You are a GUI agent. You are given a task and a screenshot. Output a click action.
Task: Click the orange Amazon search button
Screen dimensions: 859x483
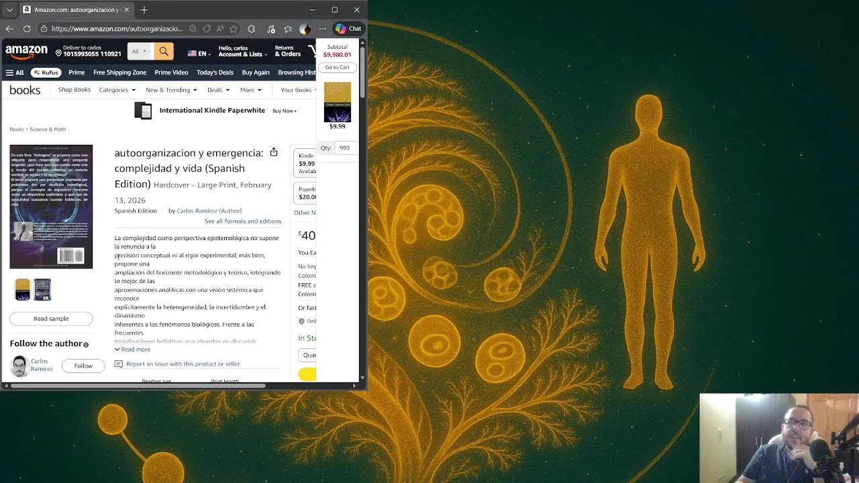point(164,52)
